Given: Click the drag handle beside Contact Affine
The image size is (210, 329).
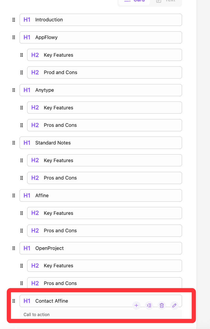Looking at the screenshot, I should point(14,301).
